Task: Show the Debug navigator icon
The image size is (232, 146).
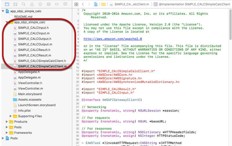Action: pos(48,4)
